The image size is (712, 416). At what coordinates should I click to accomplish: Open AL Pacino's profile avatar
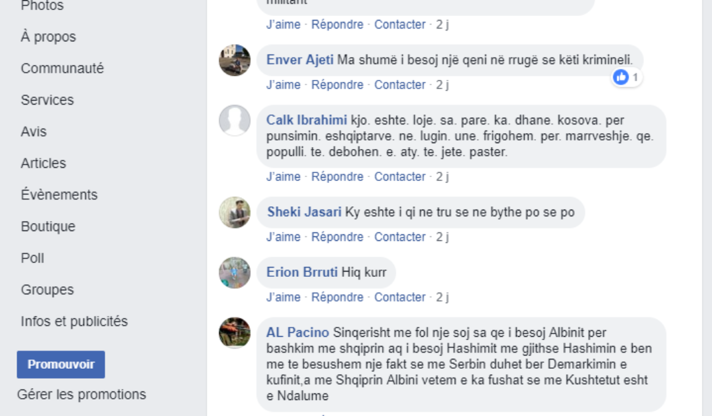(x=235, y=333)
